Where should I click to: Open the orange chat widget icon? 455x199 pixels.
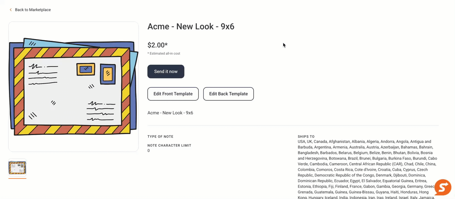click(443, 187)
